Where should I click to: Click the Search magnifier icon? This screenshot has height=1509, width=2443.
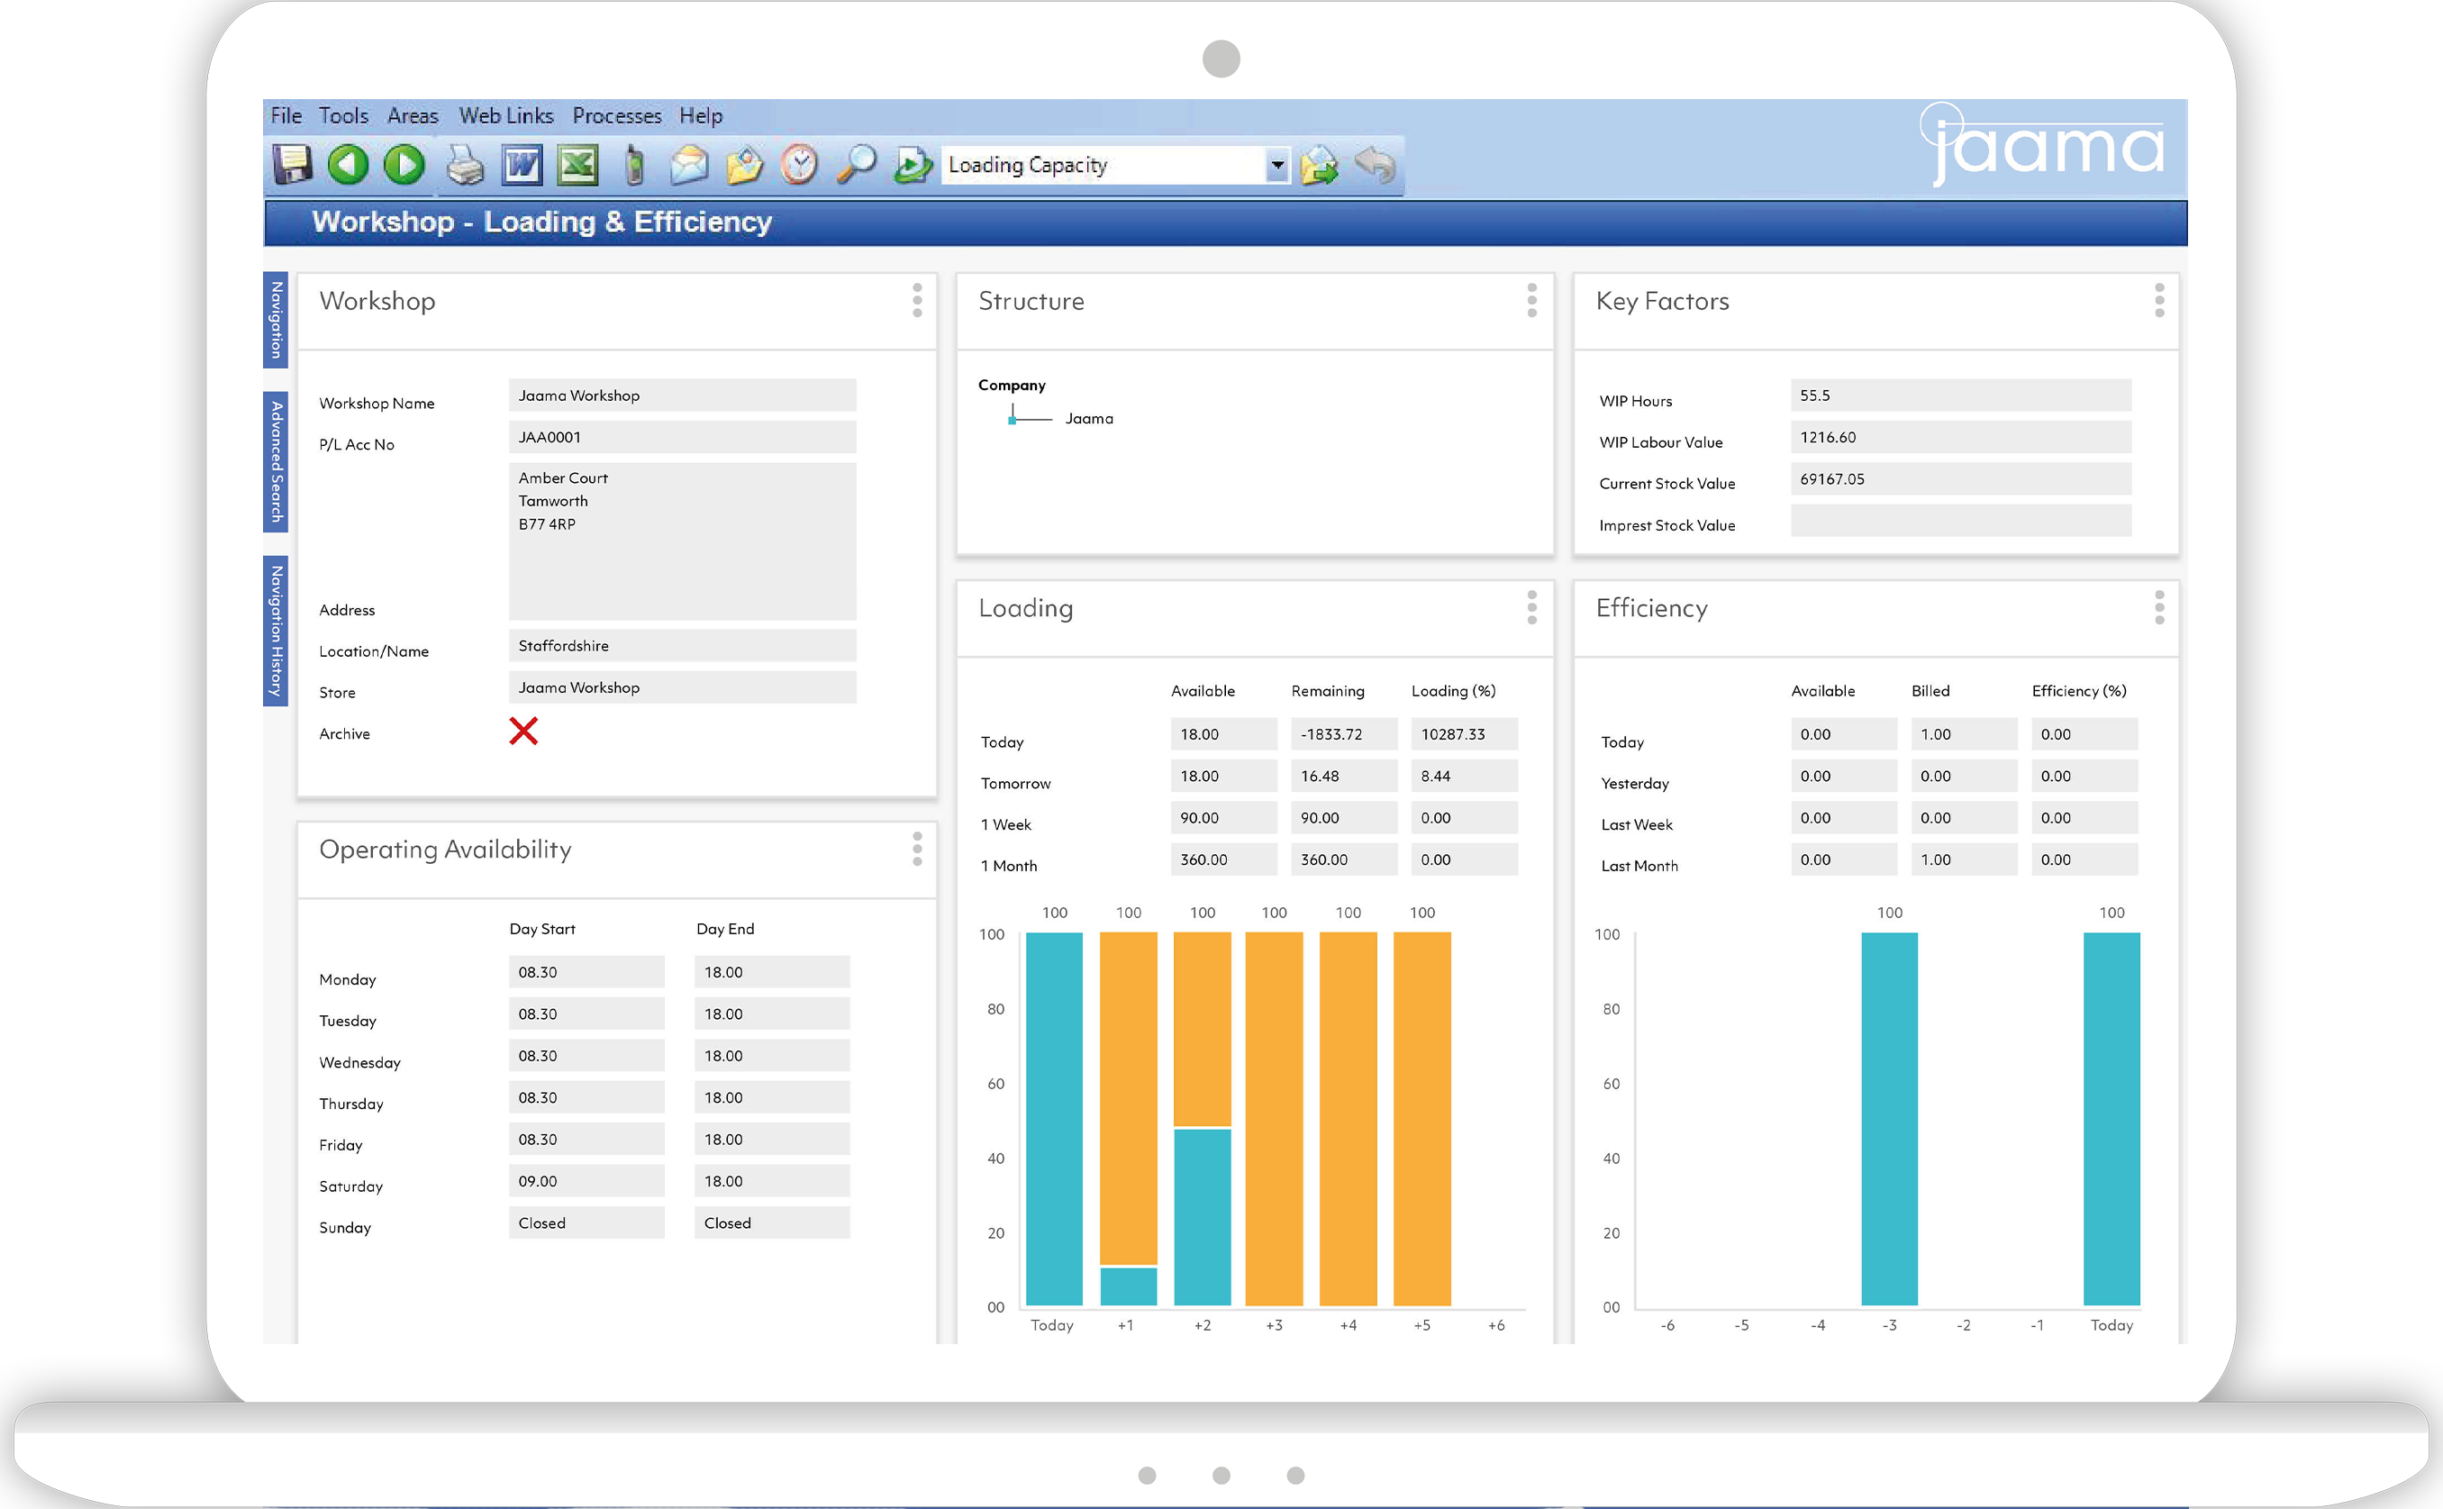(x=855, y=164)
